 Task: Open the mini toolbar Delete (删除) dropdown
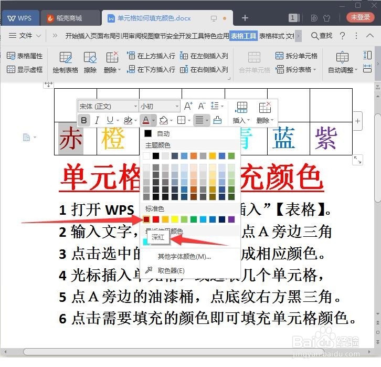point(265,112)
